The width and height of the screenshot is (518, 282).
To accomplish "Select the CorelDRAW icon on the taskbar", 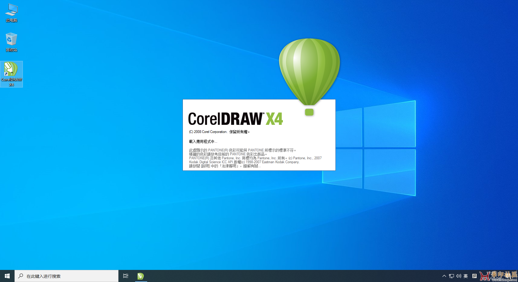I will click(x=141, y=276).
